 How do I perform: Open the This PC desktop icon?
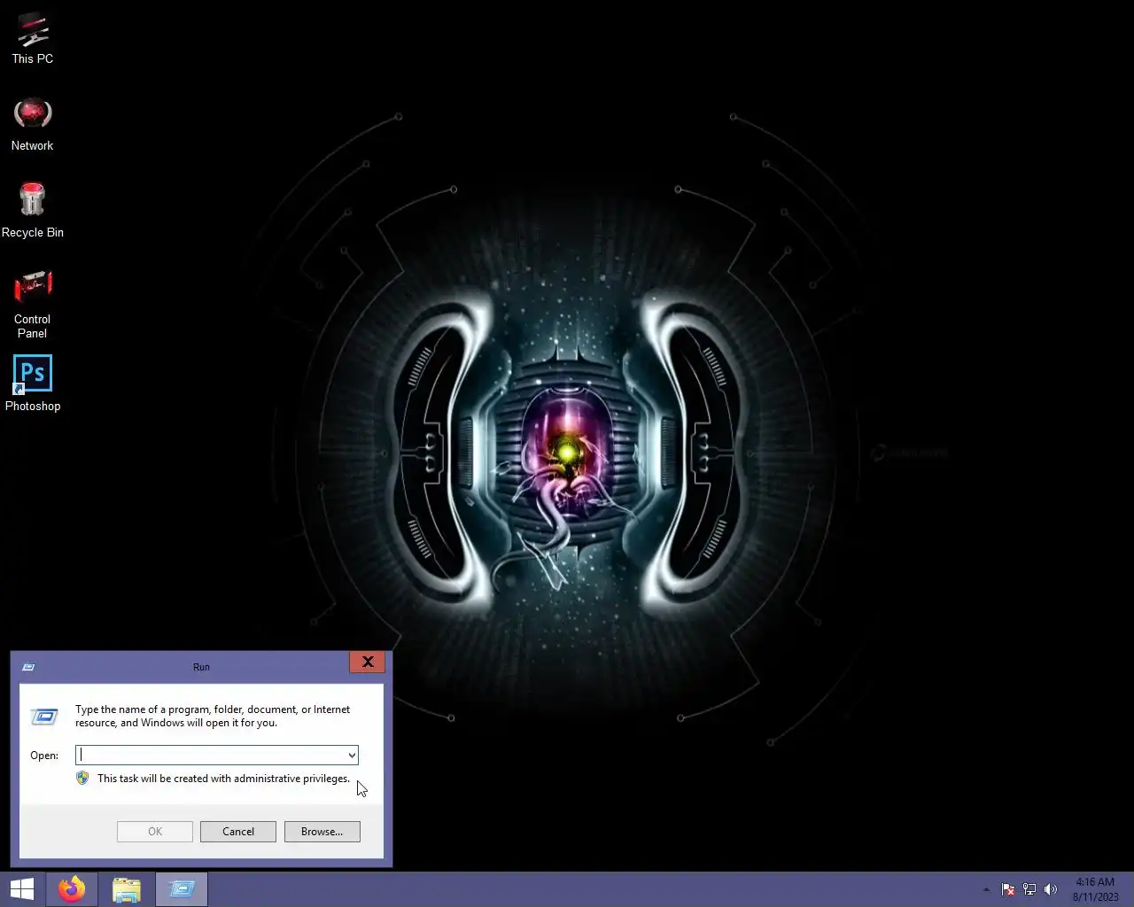click(32, 39)
